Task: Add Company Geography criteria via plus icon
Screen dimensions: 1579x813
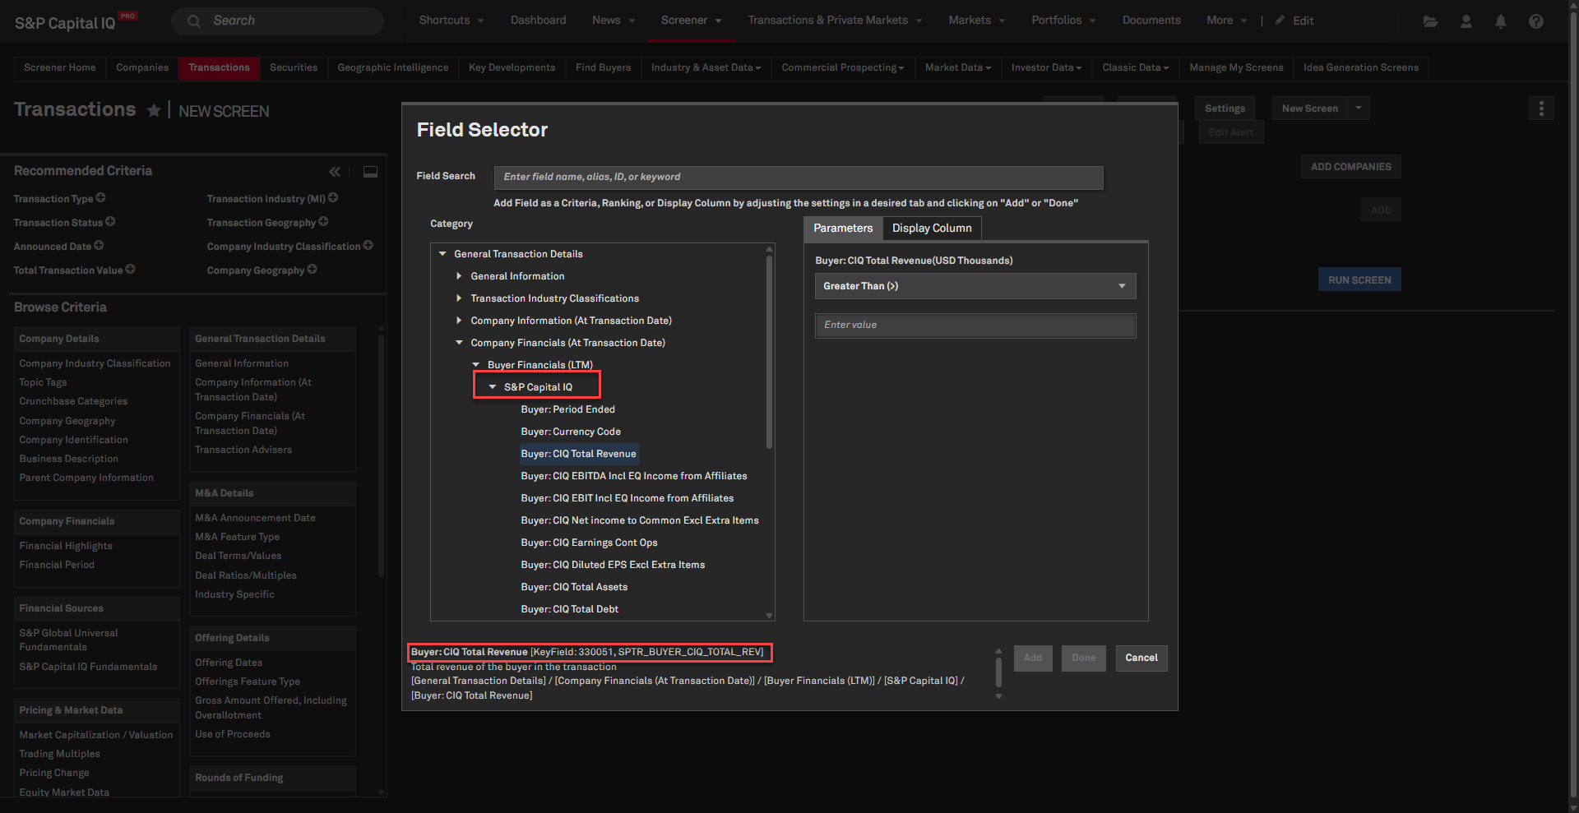Action: (x=312, y=270)
